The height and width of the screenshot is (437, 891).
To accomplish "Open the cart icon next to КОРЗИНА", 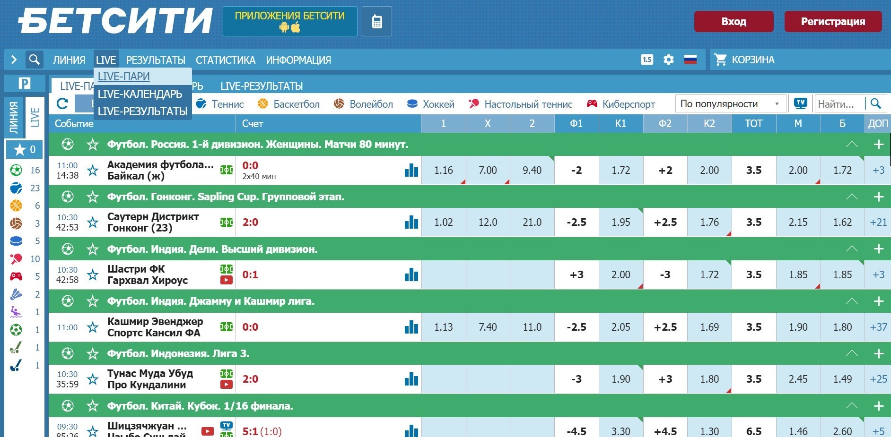I will tap(721, 60).
